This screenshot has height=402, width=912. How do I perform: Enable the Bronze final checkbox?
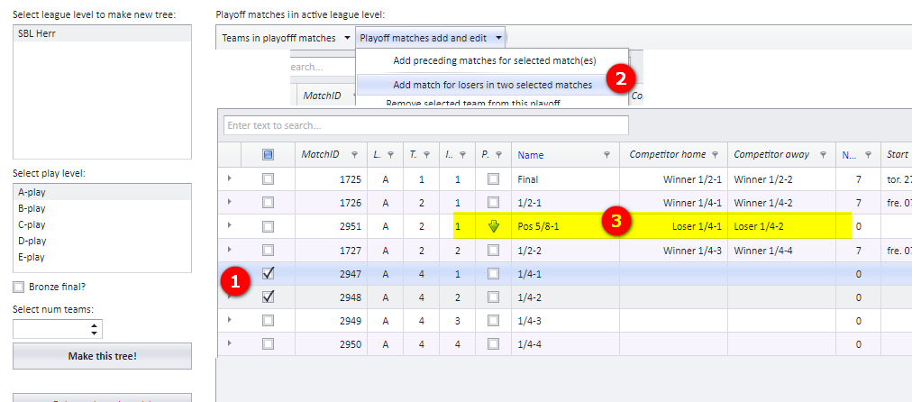point(19,287)
